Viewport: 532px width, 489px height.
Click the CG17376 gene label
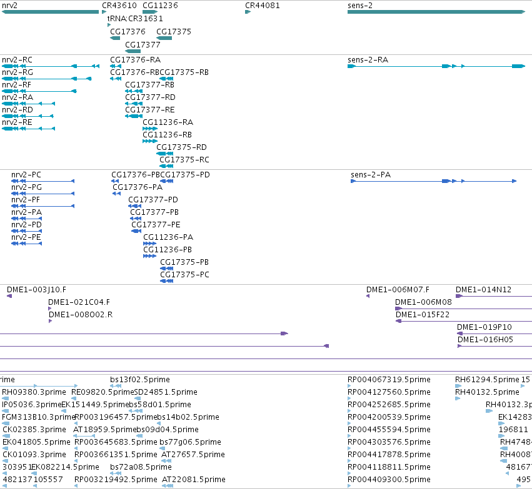pyautogui.click(x=128, y=31)
